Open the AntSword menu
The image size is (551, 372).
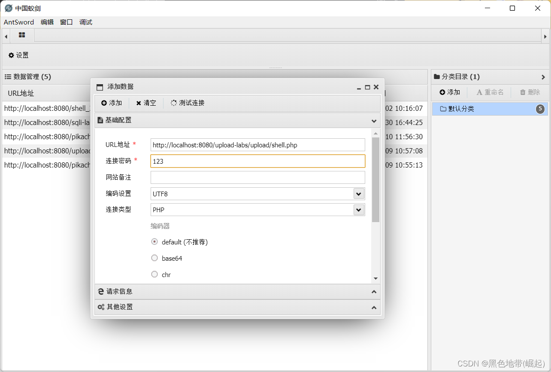(19, 22)
